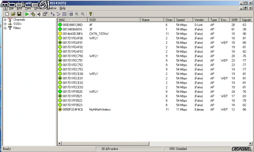This screenshot has width=254, height=152.
Task: Sort by the SNR column header
Action: point(235,20)
